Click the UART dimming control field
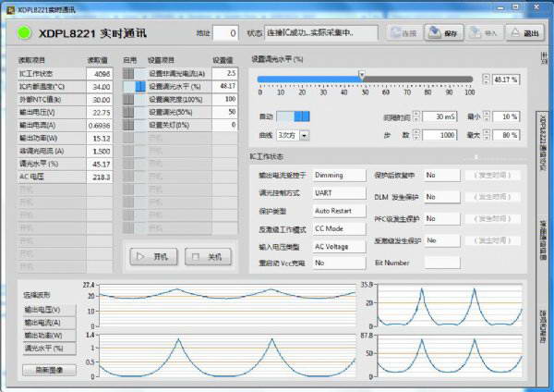Screen dimensions: 554x392 (339, 193)
